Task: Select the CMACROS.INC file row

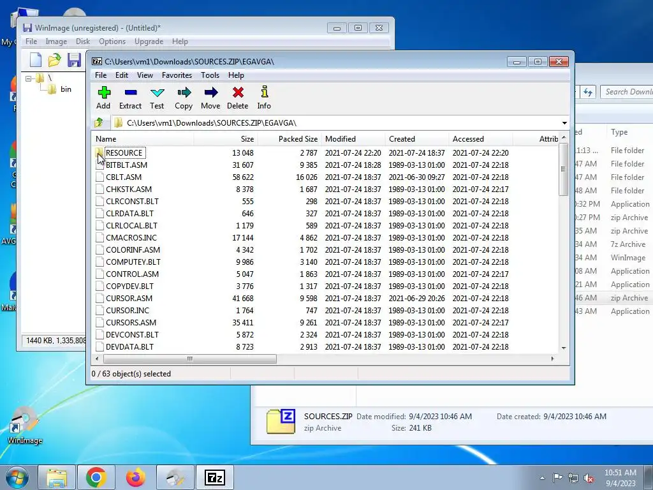Action: point(325,237)
